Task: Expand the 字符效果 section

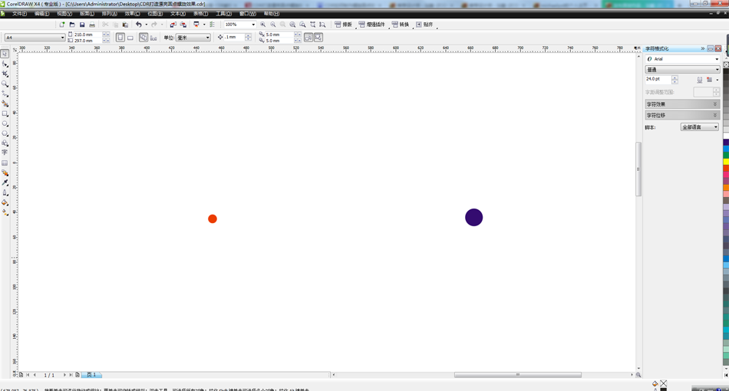Action: pos(682,104)
